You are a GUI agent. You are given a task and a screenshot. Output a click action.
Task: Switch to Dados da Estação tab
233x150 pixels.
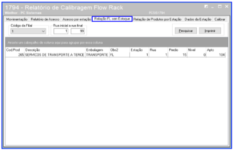pyautogui.click(x=198, y=19)
